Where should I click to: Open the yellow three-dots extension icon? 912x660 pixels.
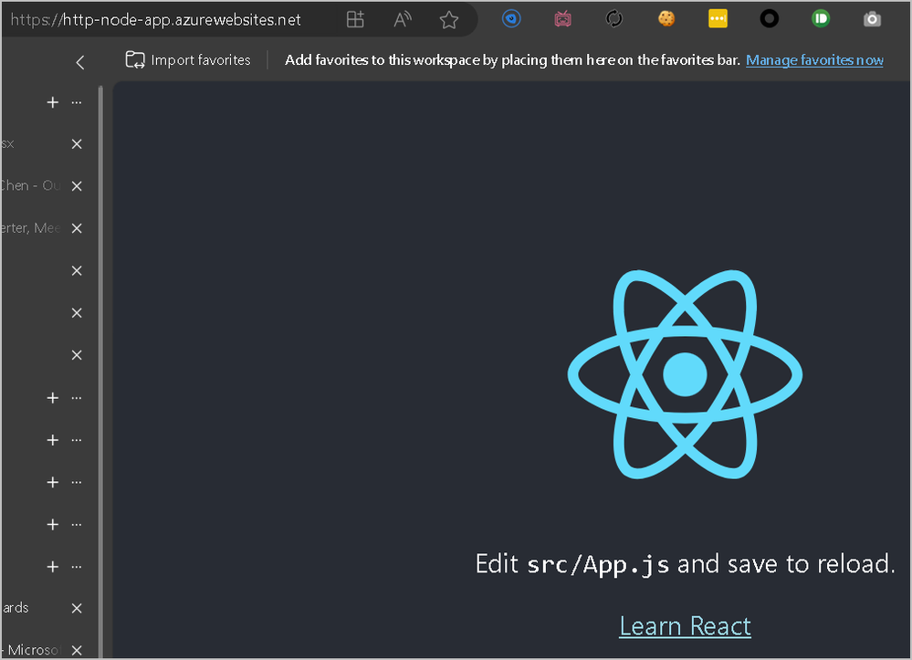(718, 18)
